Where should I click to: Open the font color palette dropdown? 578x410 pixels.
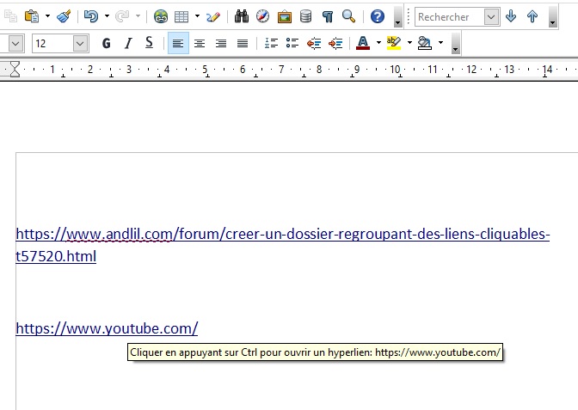point(378,43)
